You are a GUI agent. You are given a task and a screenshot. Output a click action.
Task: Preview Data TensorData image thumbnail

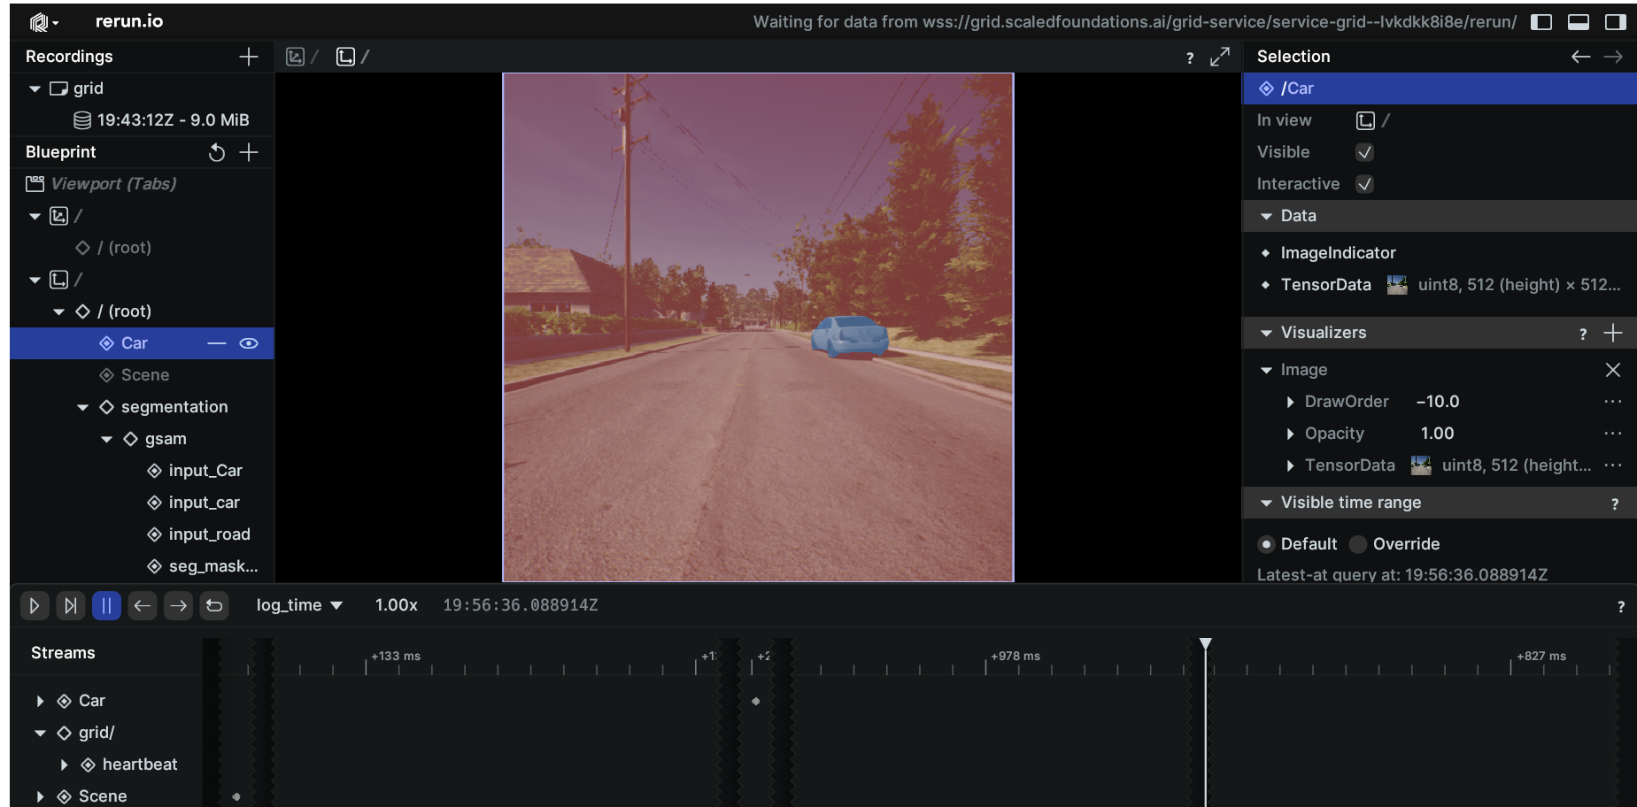pos(1397,285)
